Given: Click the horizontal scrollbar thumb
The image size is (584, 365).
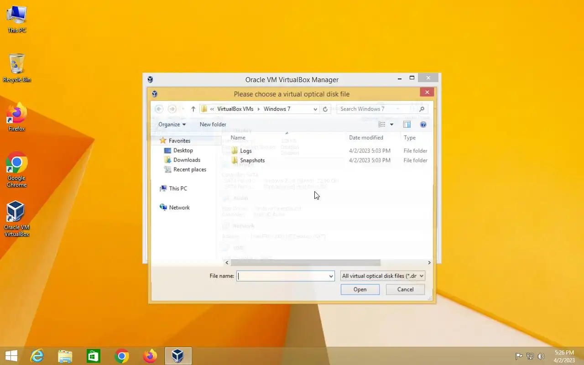Looking at the screenshot, I should 305,263.
